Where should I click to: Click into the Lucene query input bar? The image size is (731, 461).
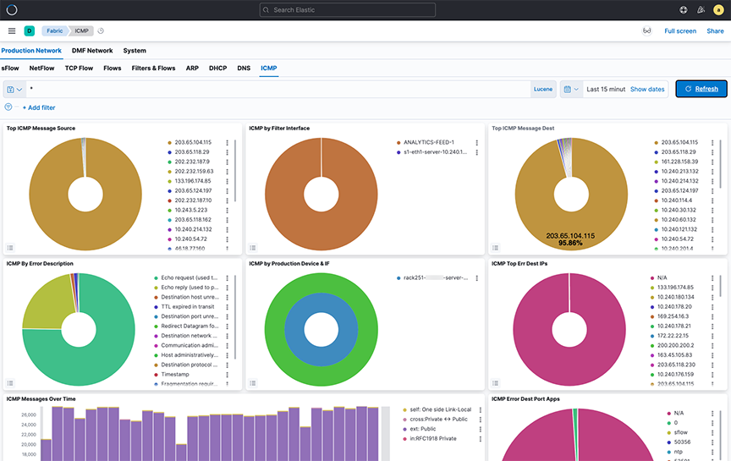pos(278,89)
